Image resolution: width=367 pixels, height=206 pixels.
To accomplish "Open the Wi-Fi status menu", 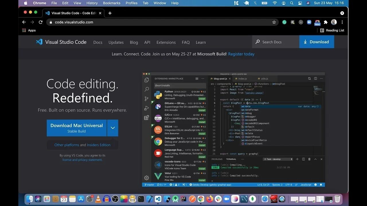I will pos(275,3).
